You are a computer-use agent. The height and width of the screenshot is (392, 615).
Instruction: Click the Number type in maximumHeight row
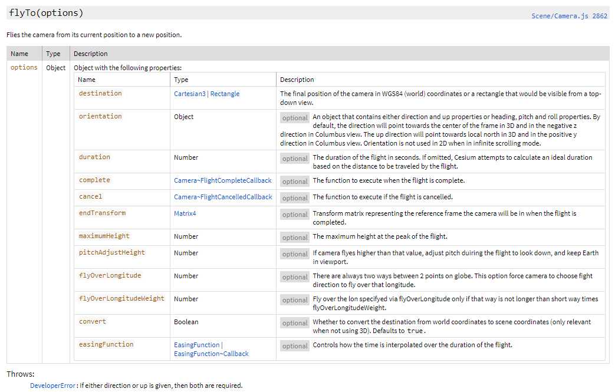[186, 236]
